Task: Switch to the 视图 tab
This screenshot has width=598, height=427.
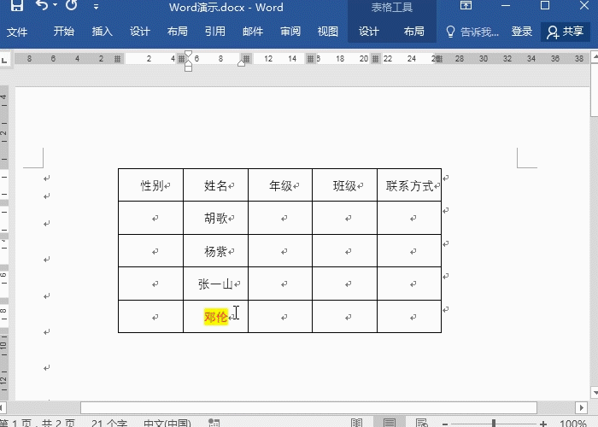Action: [x=328, y=32]
